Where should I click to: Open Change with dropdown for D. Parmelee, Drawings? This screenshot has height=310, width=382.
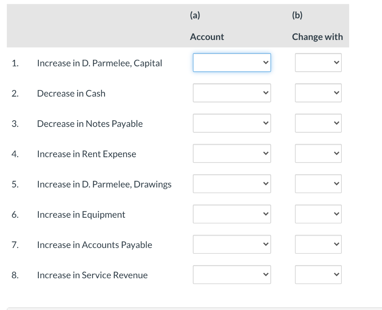tap(318, 184)
